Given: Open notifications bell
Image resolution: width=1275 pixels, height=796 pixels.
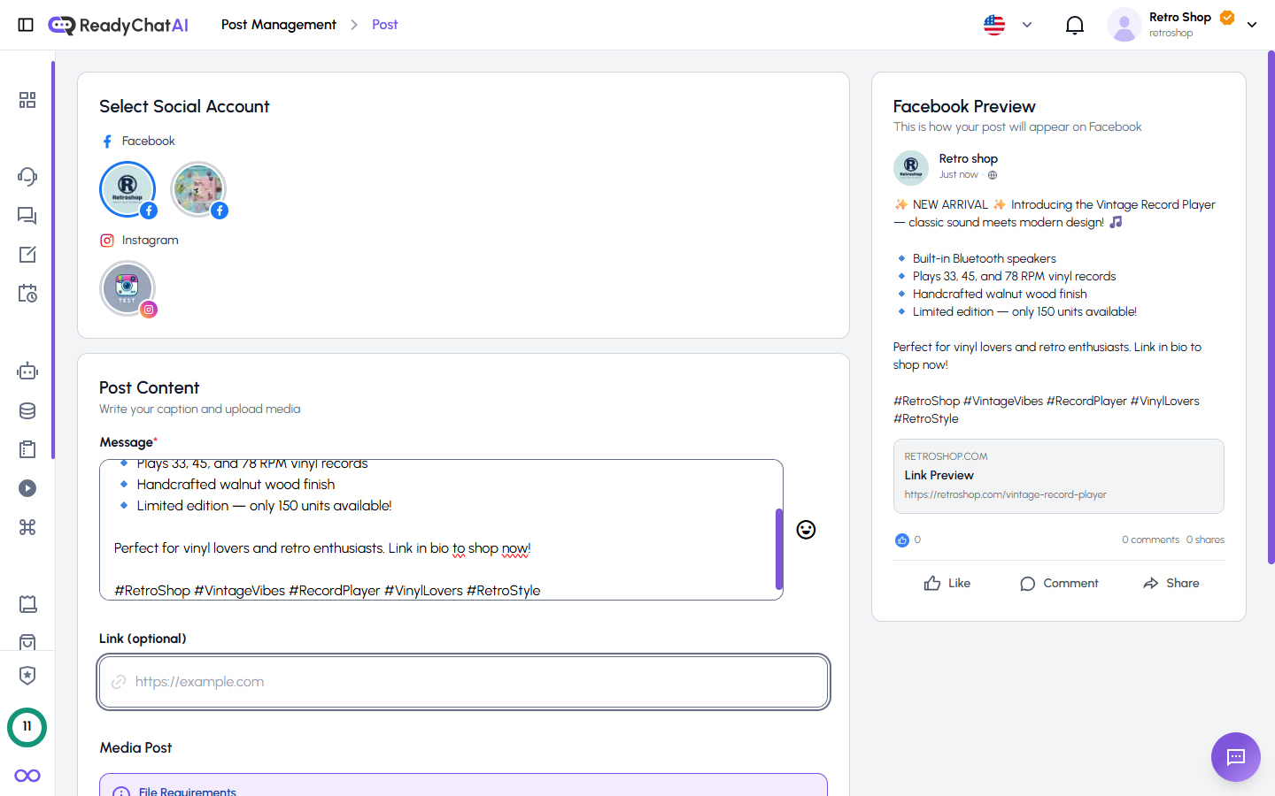Looking at the screenshot, I should click(1074, 25).
